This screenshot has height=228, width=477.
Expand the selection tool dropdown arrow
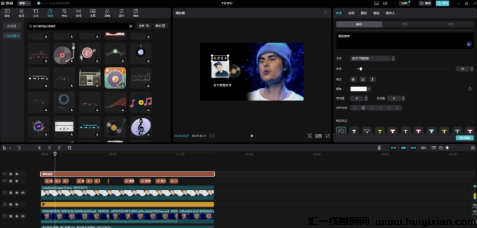pyautogui.click(x=10, y=148)
